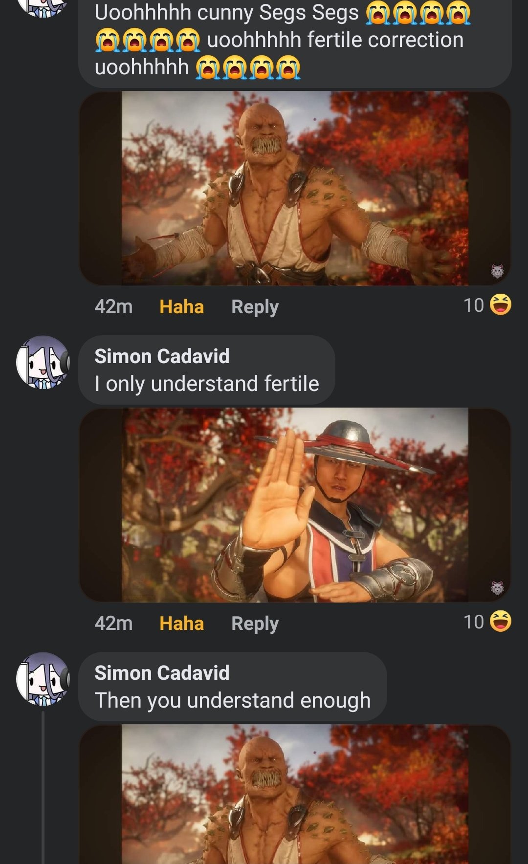Open the laughing emoji reactions under the hat character image
This screenshot has height=864, width=528.
(487, 622)
